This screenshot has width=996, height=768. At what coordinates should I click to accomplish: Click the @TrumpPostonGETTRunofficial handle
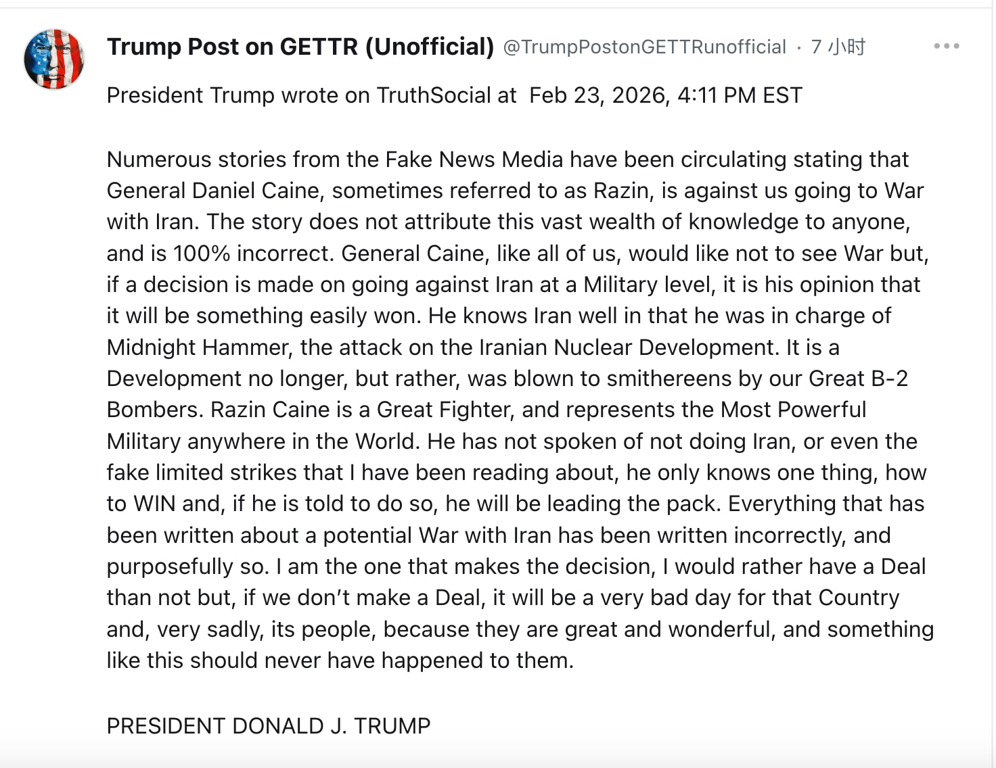pyautogui.click(x=644, y=47)
